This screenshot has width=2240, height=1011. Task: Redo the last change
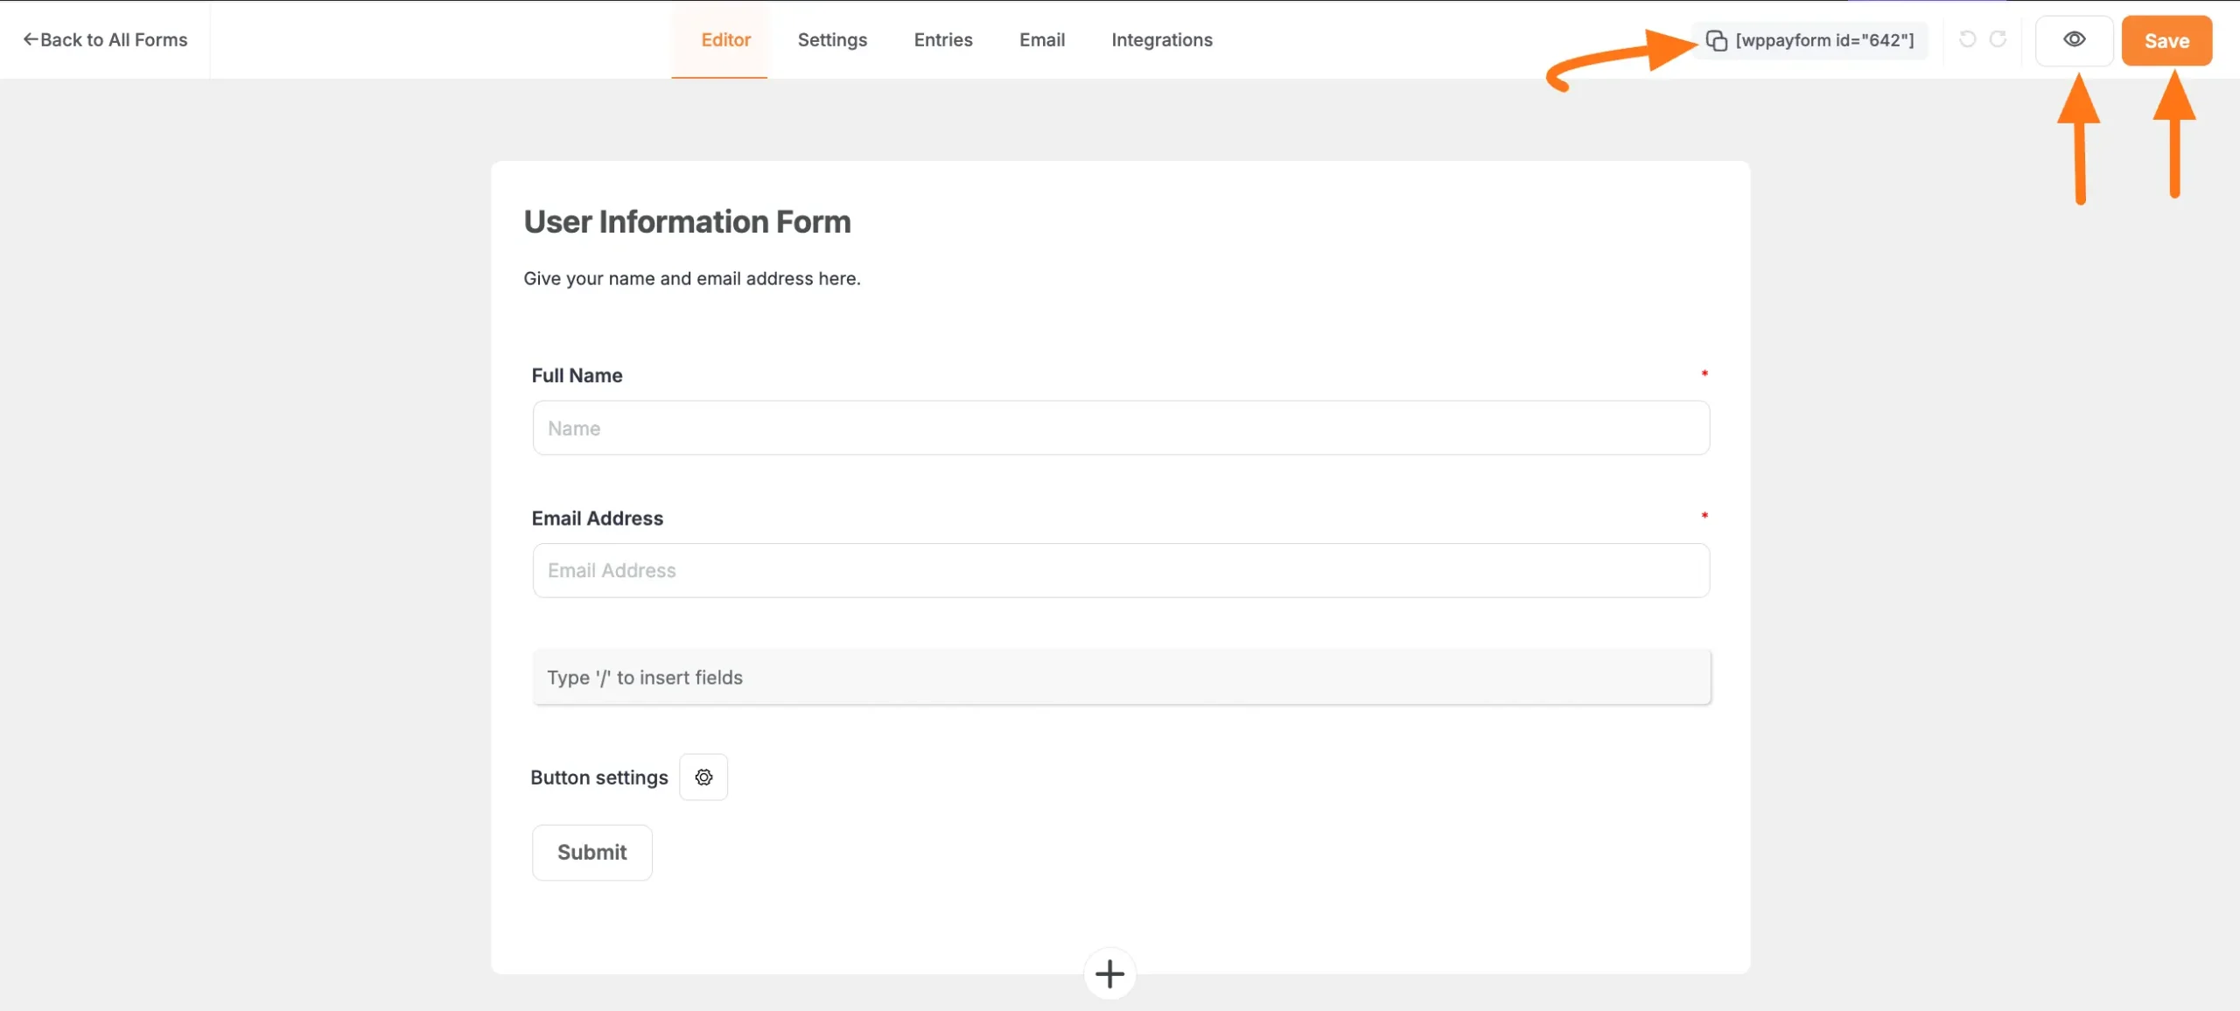[x=2000, y=39]
